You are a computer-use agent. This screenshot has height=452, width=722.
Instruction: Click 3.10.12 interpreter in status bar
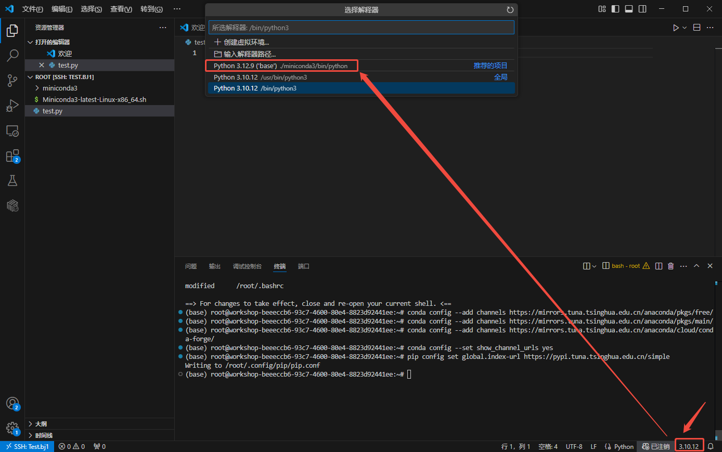point(689,446)
